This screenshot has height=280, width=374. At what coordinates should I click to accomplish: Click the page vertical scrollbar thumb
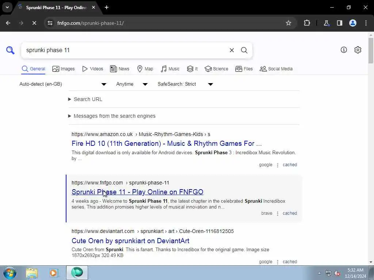coord(371,51)
